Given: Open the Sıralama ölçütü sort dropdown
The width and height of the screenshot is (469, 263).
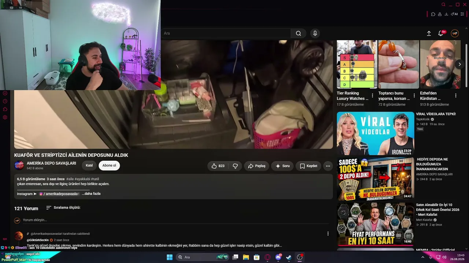Looking at the screenshot, I should [63, 207].
